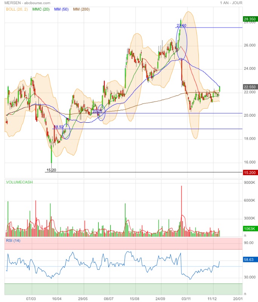Image resolution: width=258 pixels, height=302 pixels.
Task: Click the MERSEN - abcbourse.com title
Action: (27, 3)
